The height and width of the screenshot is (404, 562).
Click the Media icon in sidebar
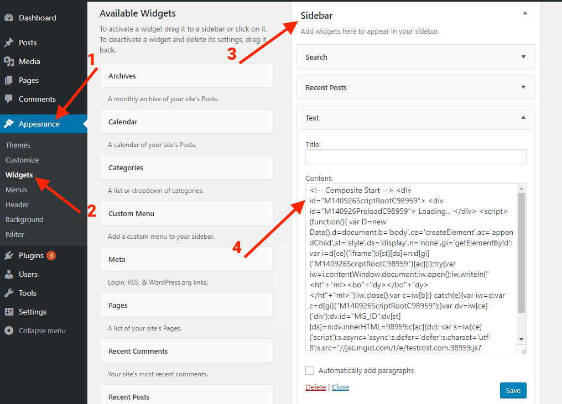(x=9, y=61)
